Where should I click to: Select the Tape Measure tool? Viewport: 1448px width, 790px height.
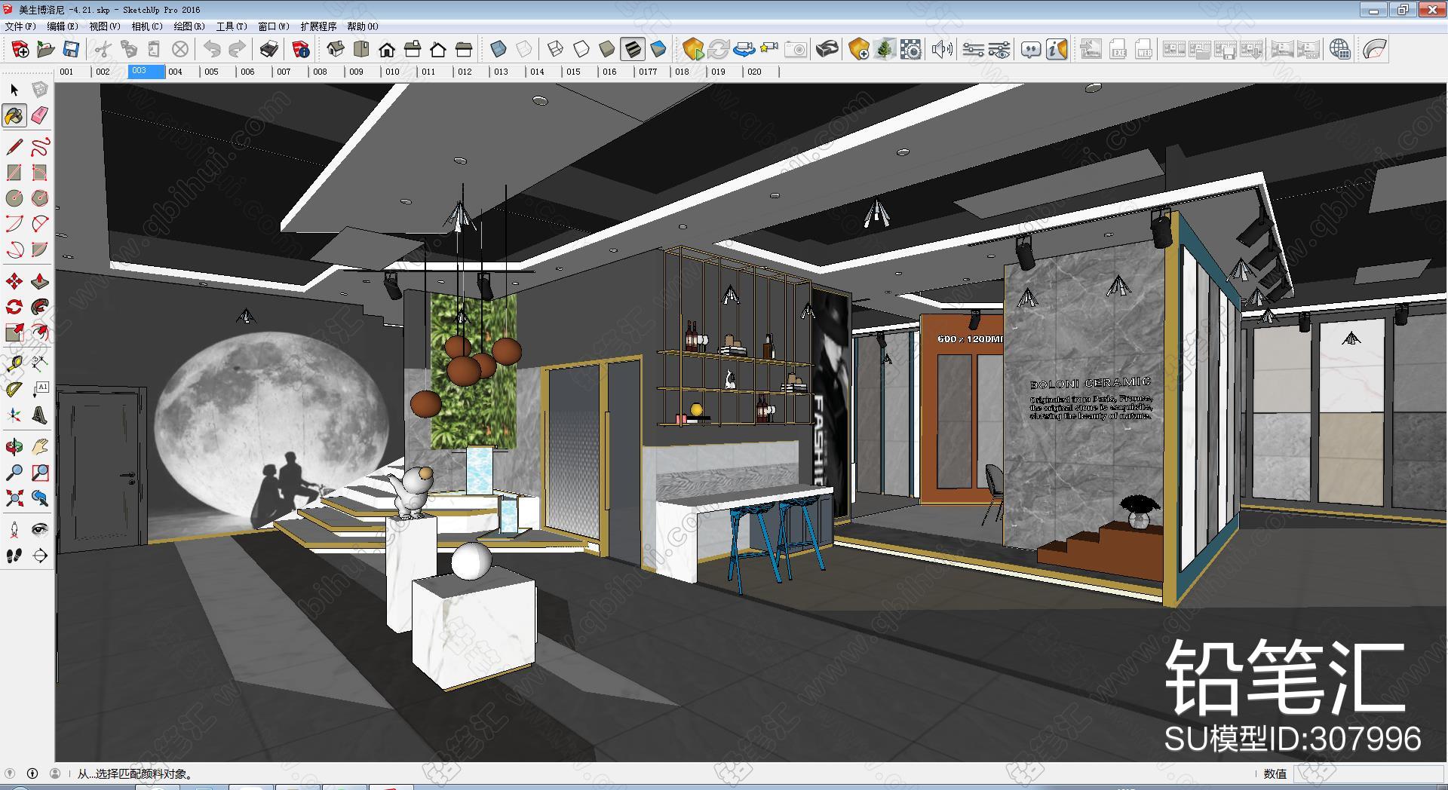14,365
